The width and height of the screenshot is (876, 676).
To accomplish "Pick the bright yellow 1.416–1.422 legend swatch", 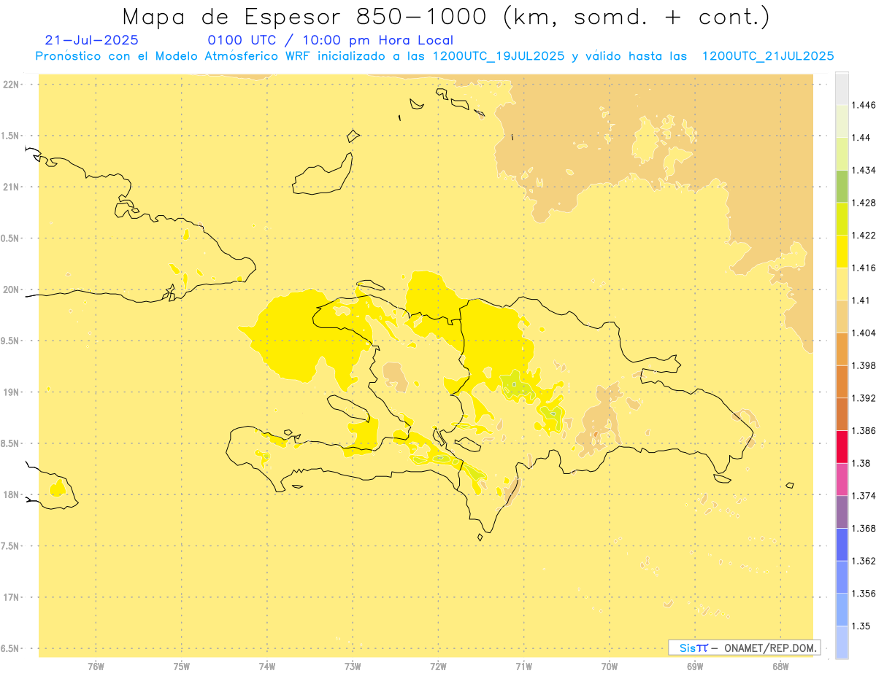I will [x=842, y=252].
